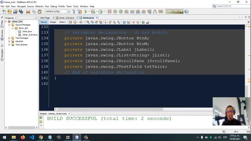Open Visual Studio Code from the taskbar
The image size is (251, 141).
coord(32,137)
